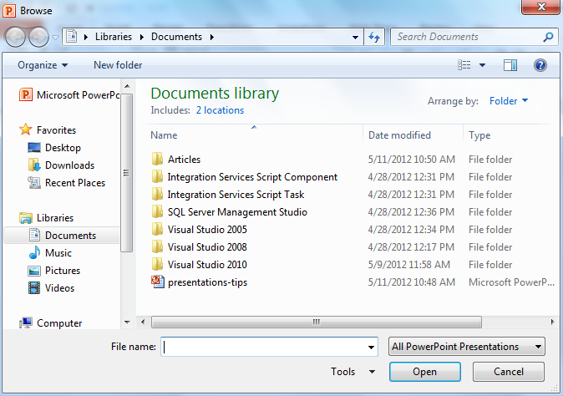The width and height of the screenshot is (563, 396).
Task: Click the Articles folder icon
Action: tap(157, 159)
